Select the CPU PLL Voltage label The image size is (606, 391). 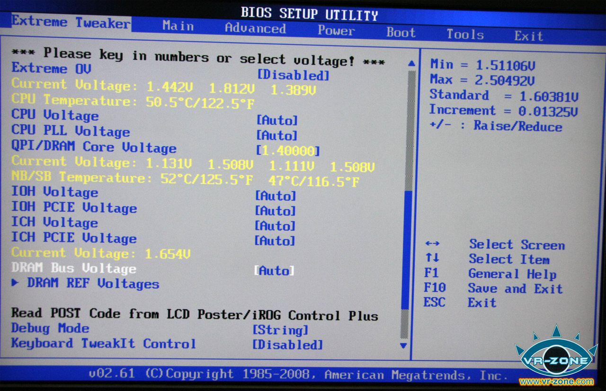click(x=71, y=131)
